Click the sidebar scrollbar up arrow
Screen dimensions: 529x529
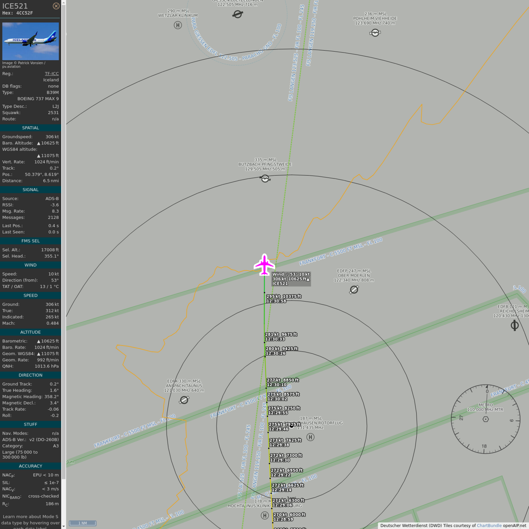pos(64,3)
